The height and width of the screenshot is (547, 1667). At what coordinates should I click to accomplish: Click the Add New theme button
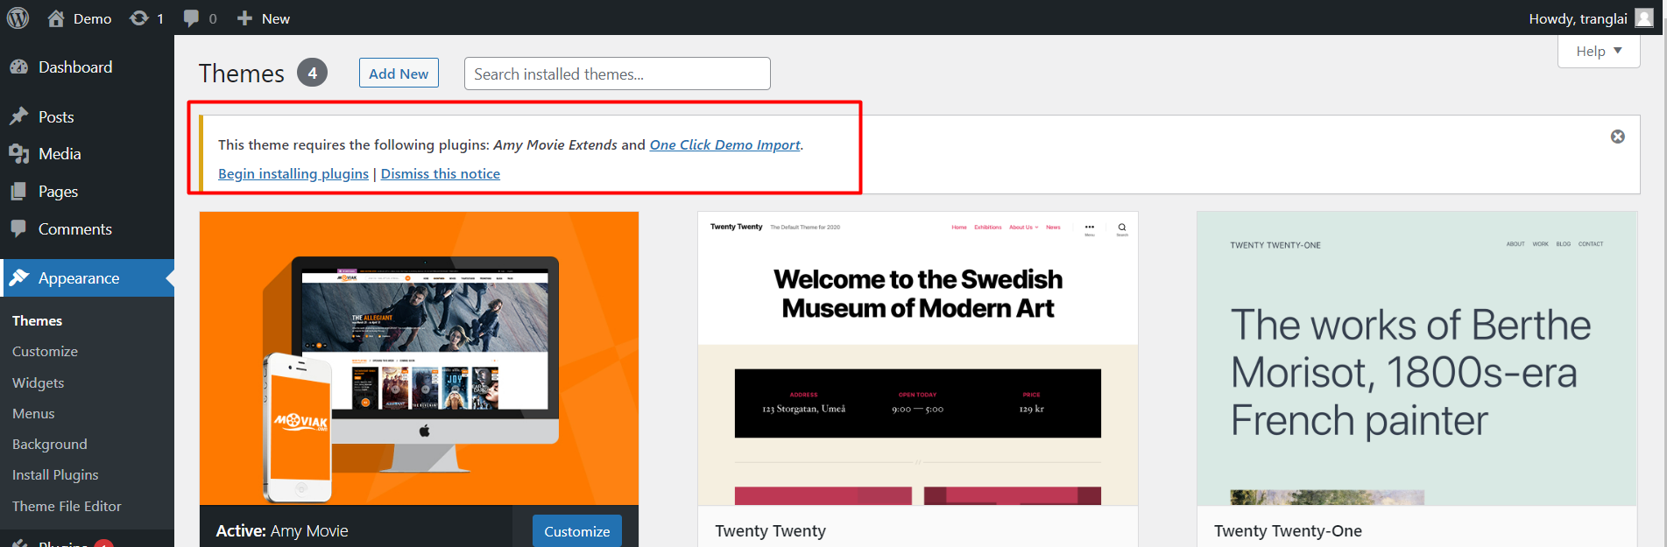click(x=399, y=74)
